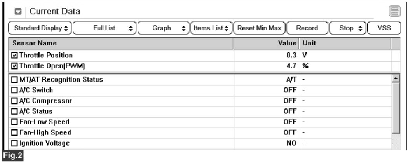
Task: Open the Graph dropdown
Action: tap(164, 28)
